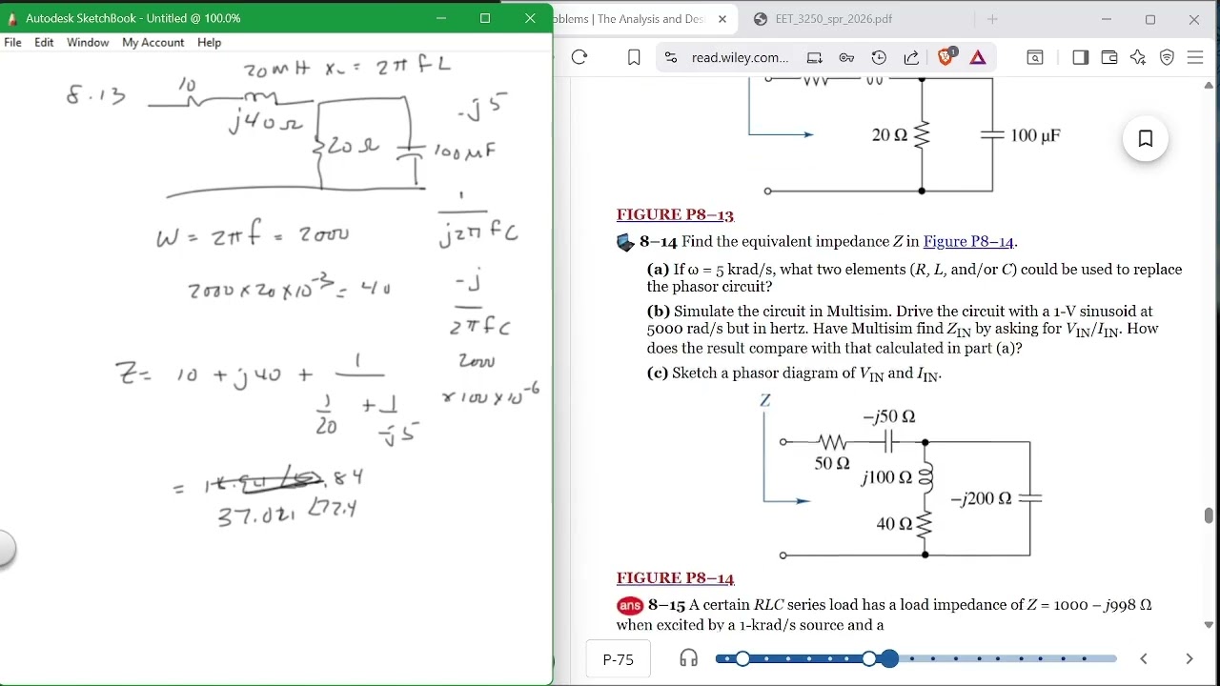Open a new browser tab
Image resolution: width=1220 pixels, height=686 pixels.
click(x=992, y=19)
